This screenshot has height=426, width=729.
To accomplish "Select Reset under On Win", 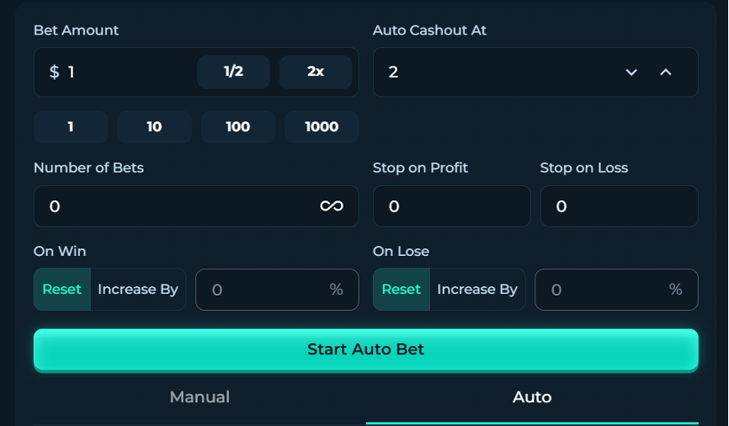I will click(62, 290).
